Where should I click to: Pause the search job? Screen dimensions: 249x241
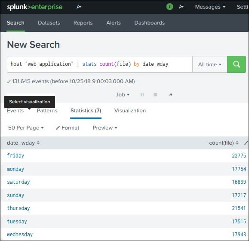pos(142,95)
